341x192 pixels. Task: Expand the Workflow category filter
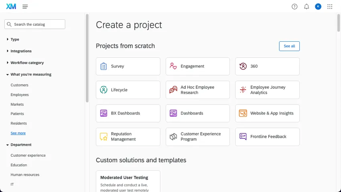click(x=27, y=63)
